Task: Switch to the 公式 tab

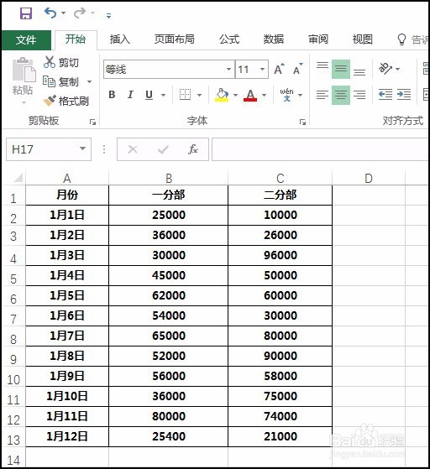Action: pyautogui.click(x=229, y=39)
